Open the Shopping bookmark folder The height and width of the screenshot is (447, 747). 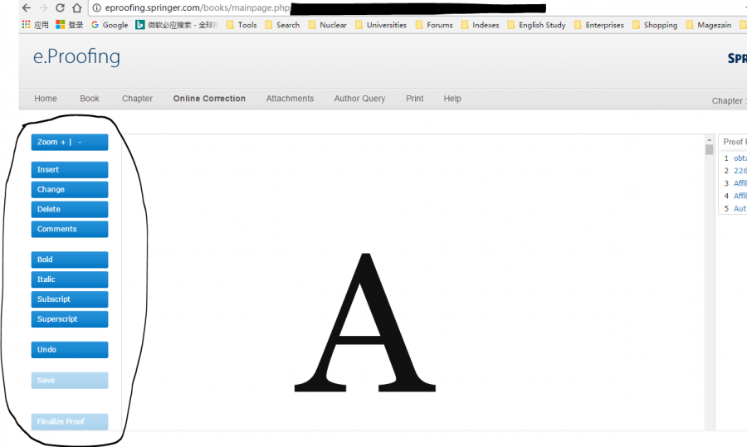[655, 25]
